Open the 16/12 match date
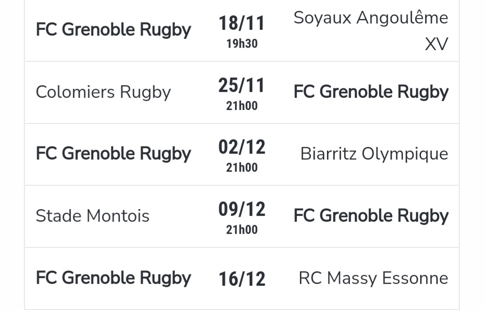The image size is (485, 310). pyautogui.click(x=242, y=279)
